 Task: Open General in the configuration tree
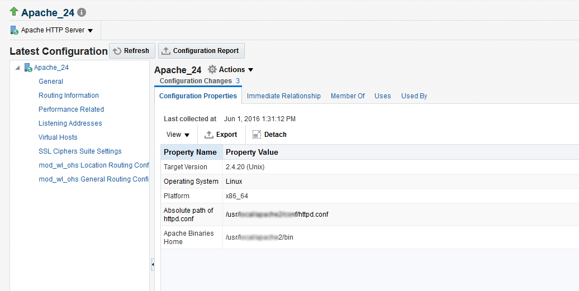tap(51, 82)
